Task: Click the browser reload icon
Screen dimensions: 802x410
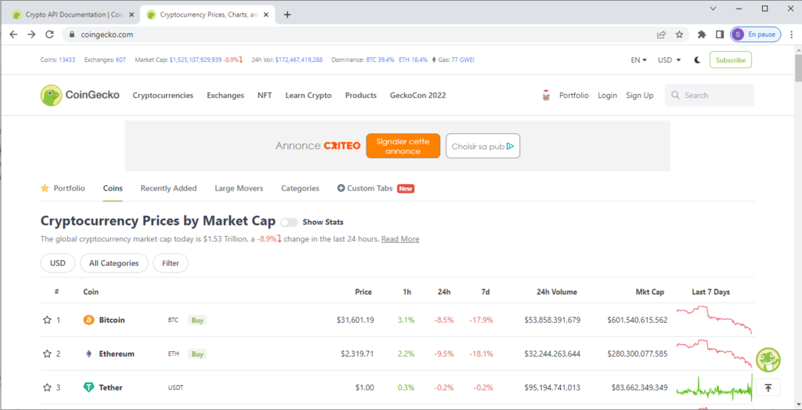Action: 49,34
